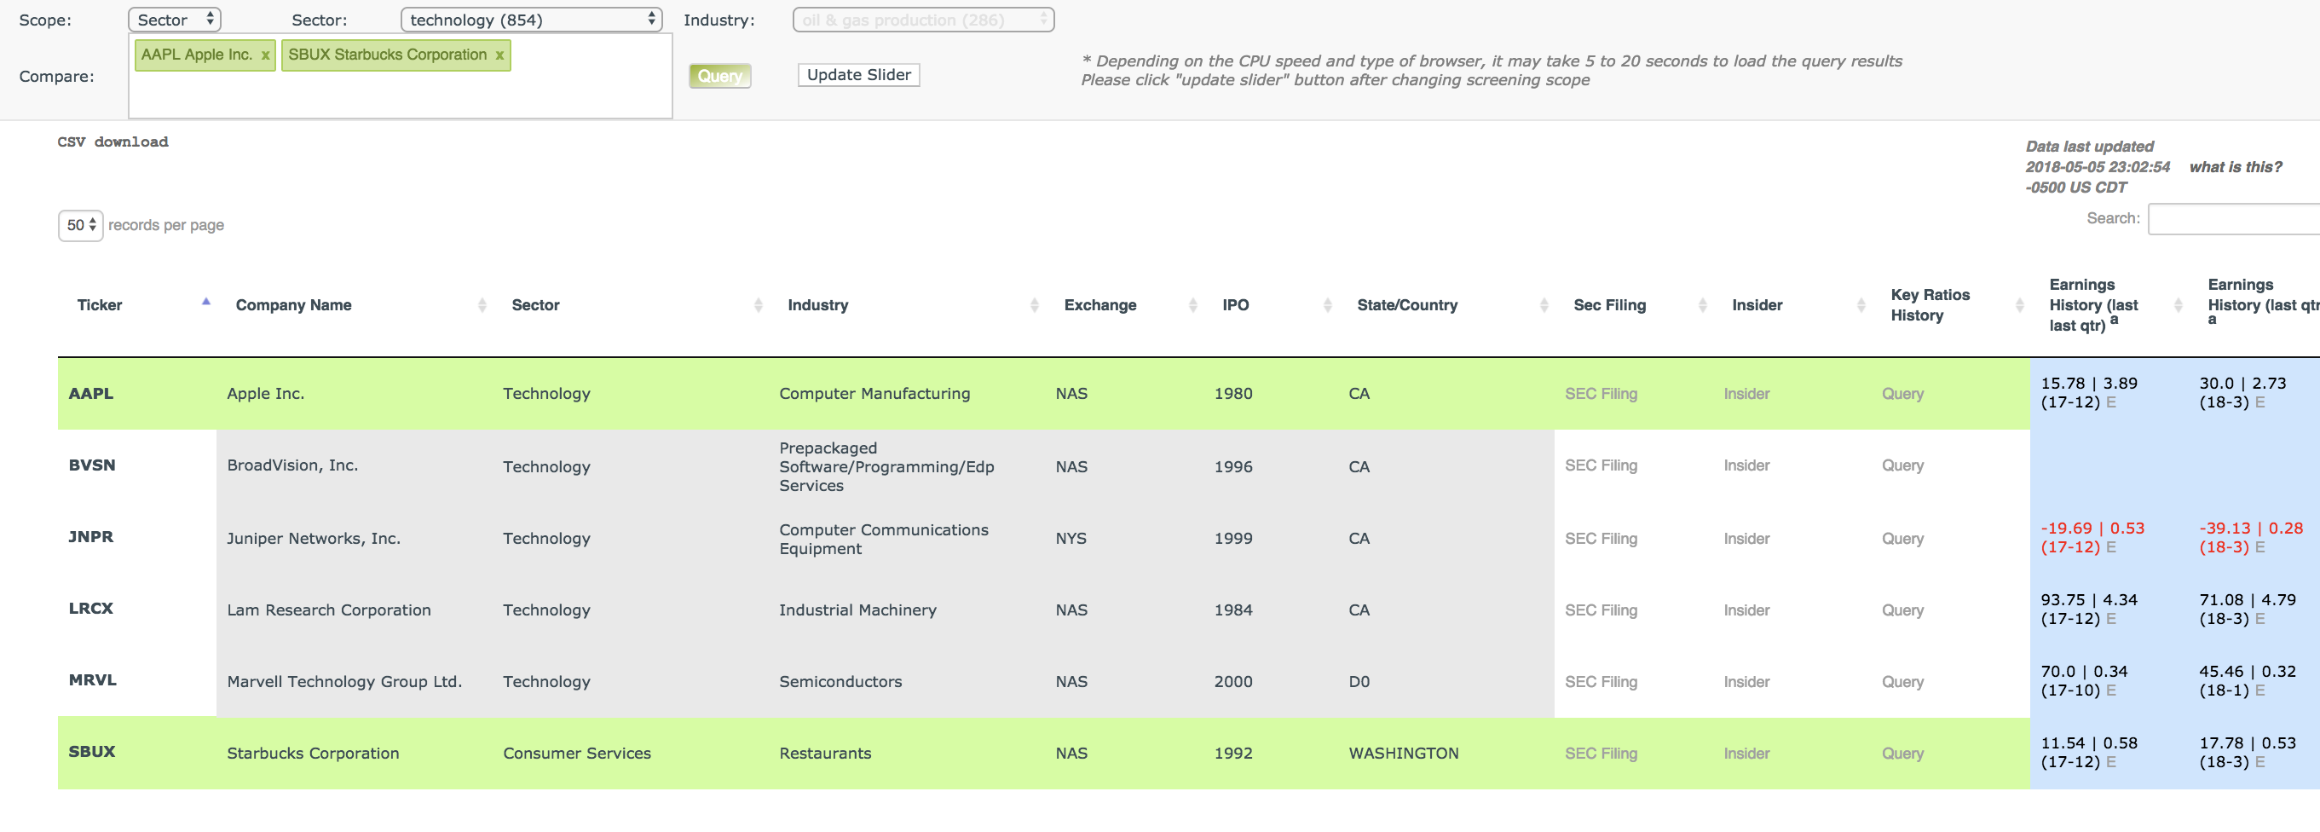Change records per page from 50
The width and height of the screenshot is (2320, 832).
[x=81, y=225]
